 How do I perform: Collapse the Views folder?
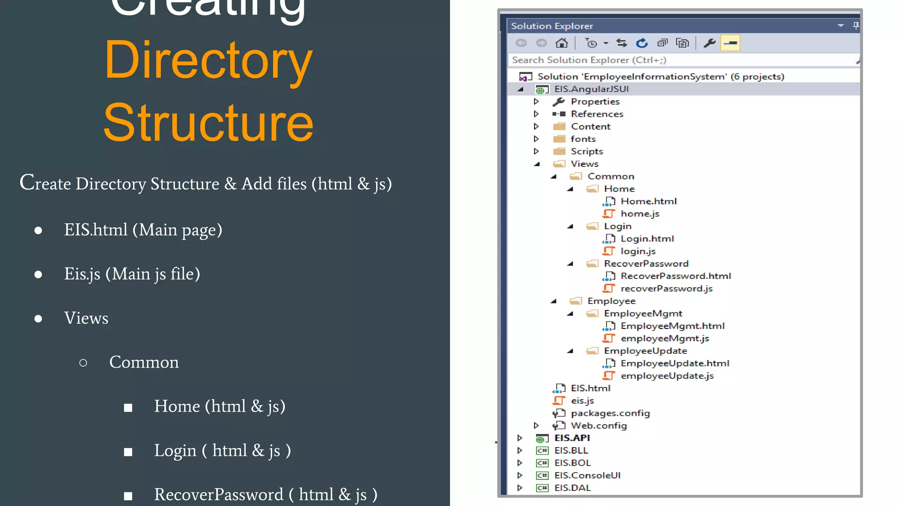537,164
